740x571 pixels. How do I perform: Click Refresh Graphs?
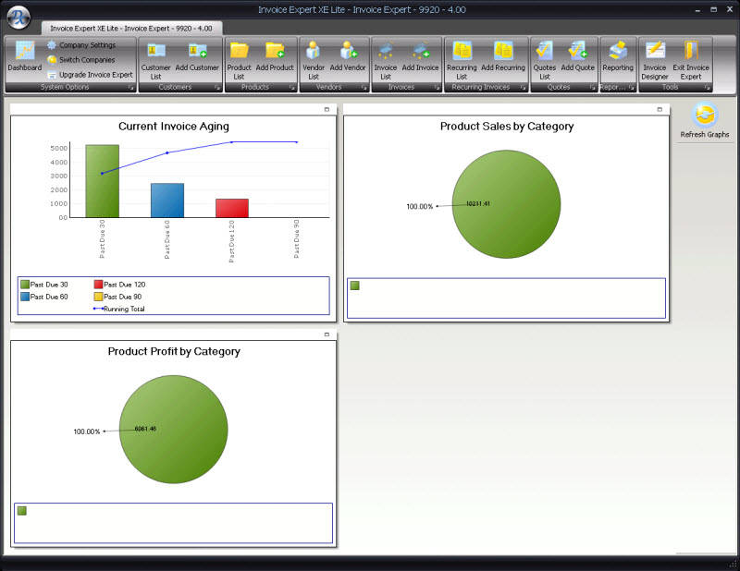coord(704,121)
